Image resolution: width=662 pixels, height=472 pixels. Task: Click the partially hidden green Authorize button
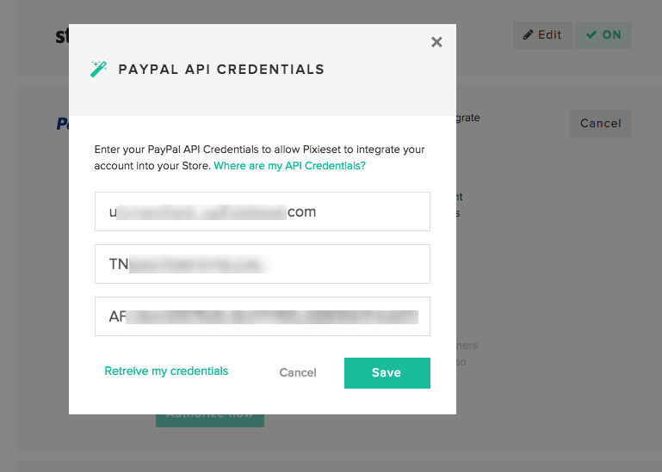click(210, 420)
